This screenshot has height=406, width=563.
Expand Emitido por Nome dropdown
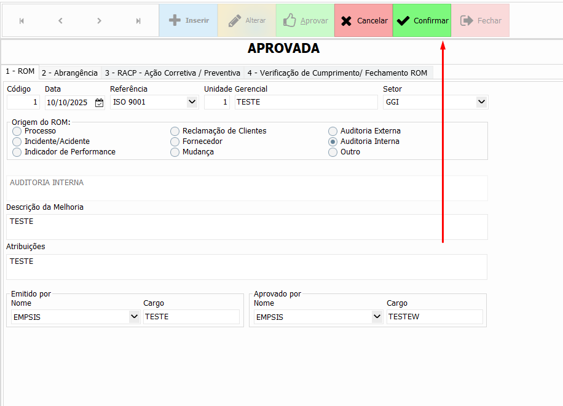point(134,317)
